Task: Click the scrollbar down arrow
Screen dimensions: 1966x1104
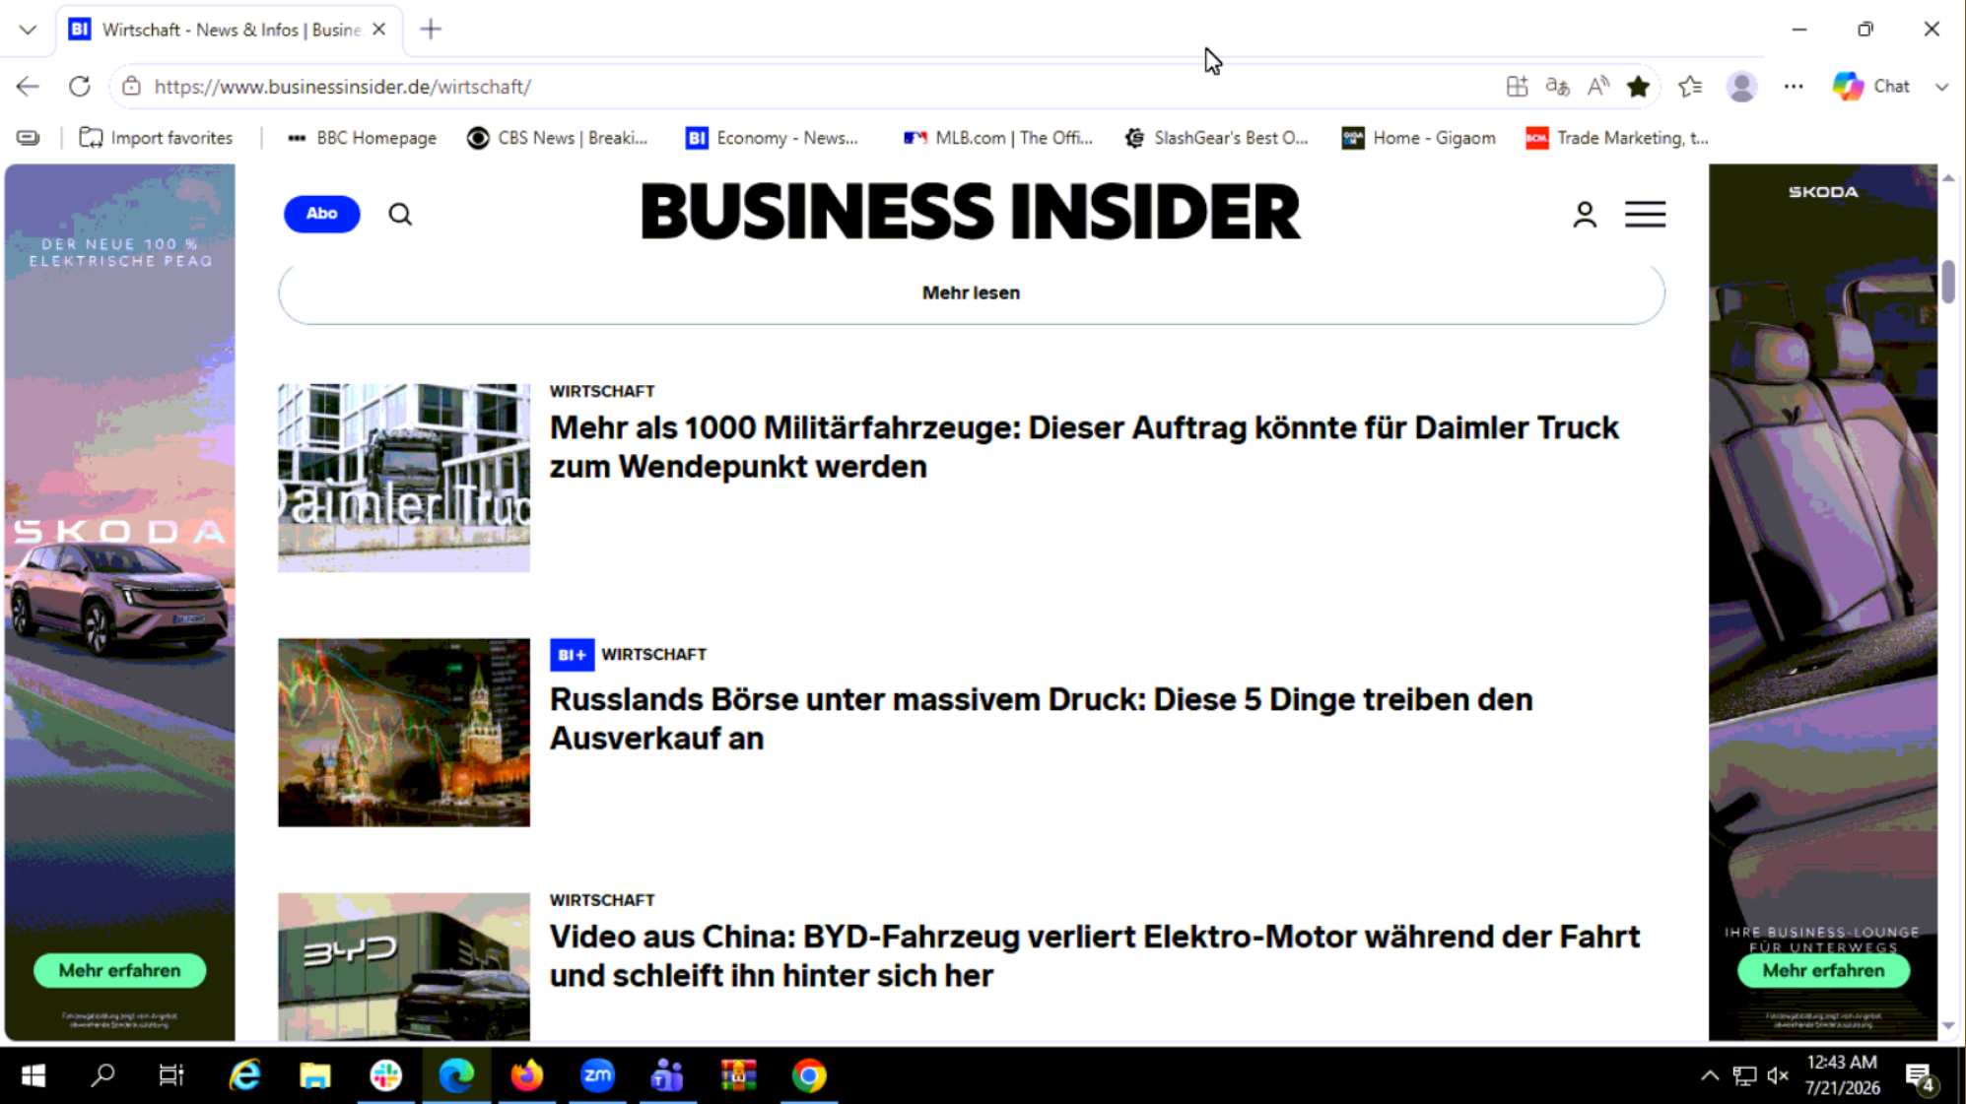Action: click(x=1948, y=1026)
